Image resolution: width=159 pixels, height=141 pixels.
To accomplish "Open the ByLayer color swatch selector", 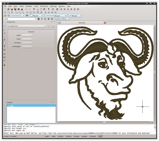I will click(36, 16).
